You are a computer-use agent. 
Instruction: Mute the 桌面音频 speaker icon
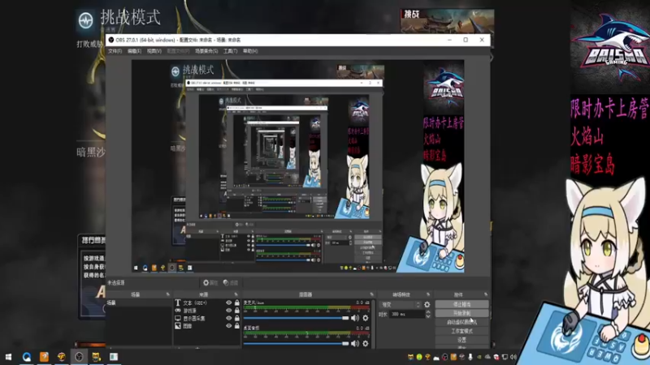355,343
